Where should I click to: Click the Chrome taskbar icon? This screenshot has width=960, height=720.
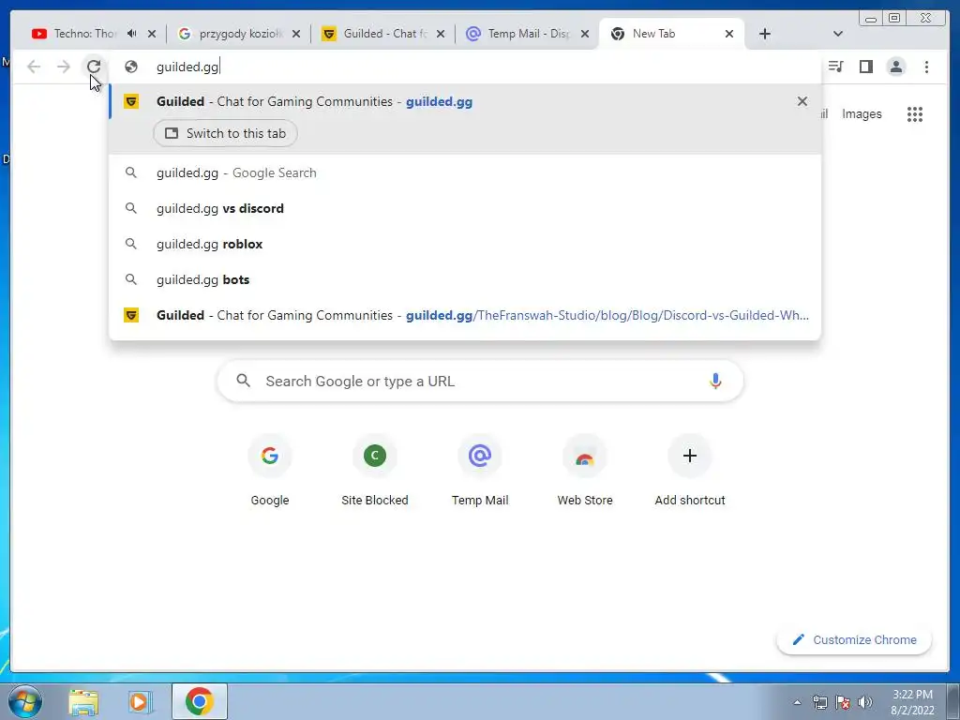coord(200,701)
